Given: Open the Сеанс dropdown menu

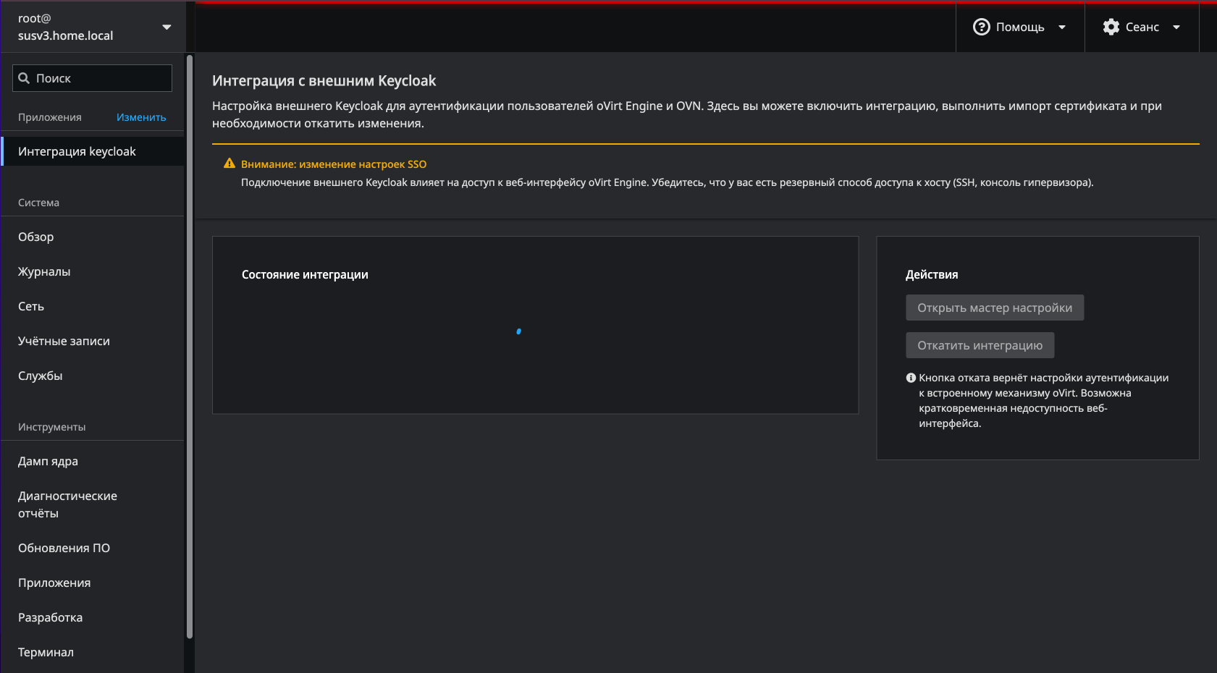Looking at the screenshot, I should click(x=1142, y=27).
